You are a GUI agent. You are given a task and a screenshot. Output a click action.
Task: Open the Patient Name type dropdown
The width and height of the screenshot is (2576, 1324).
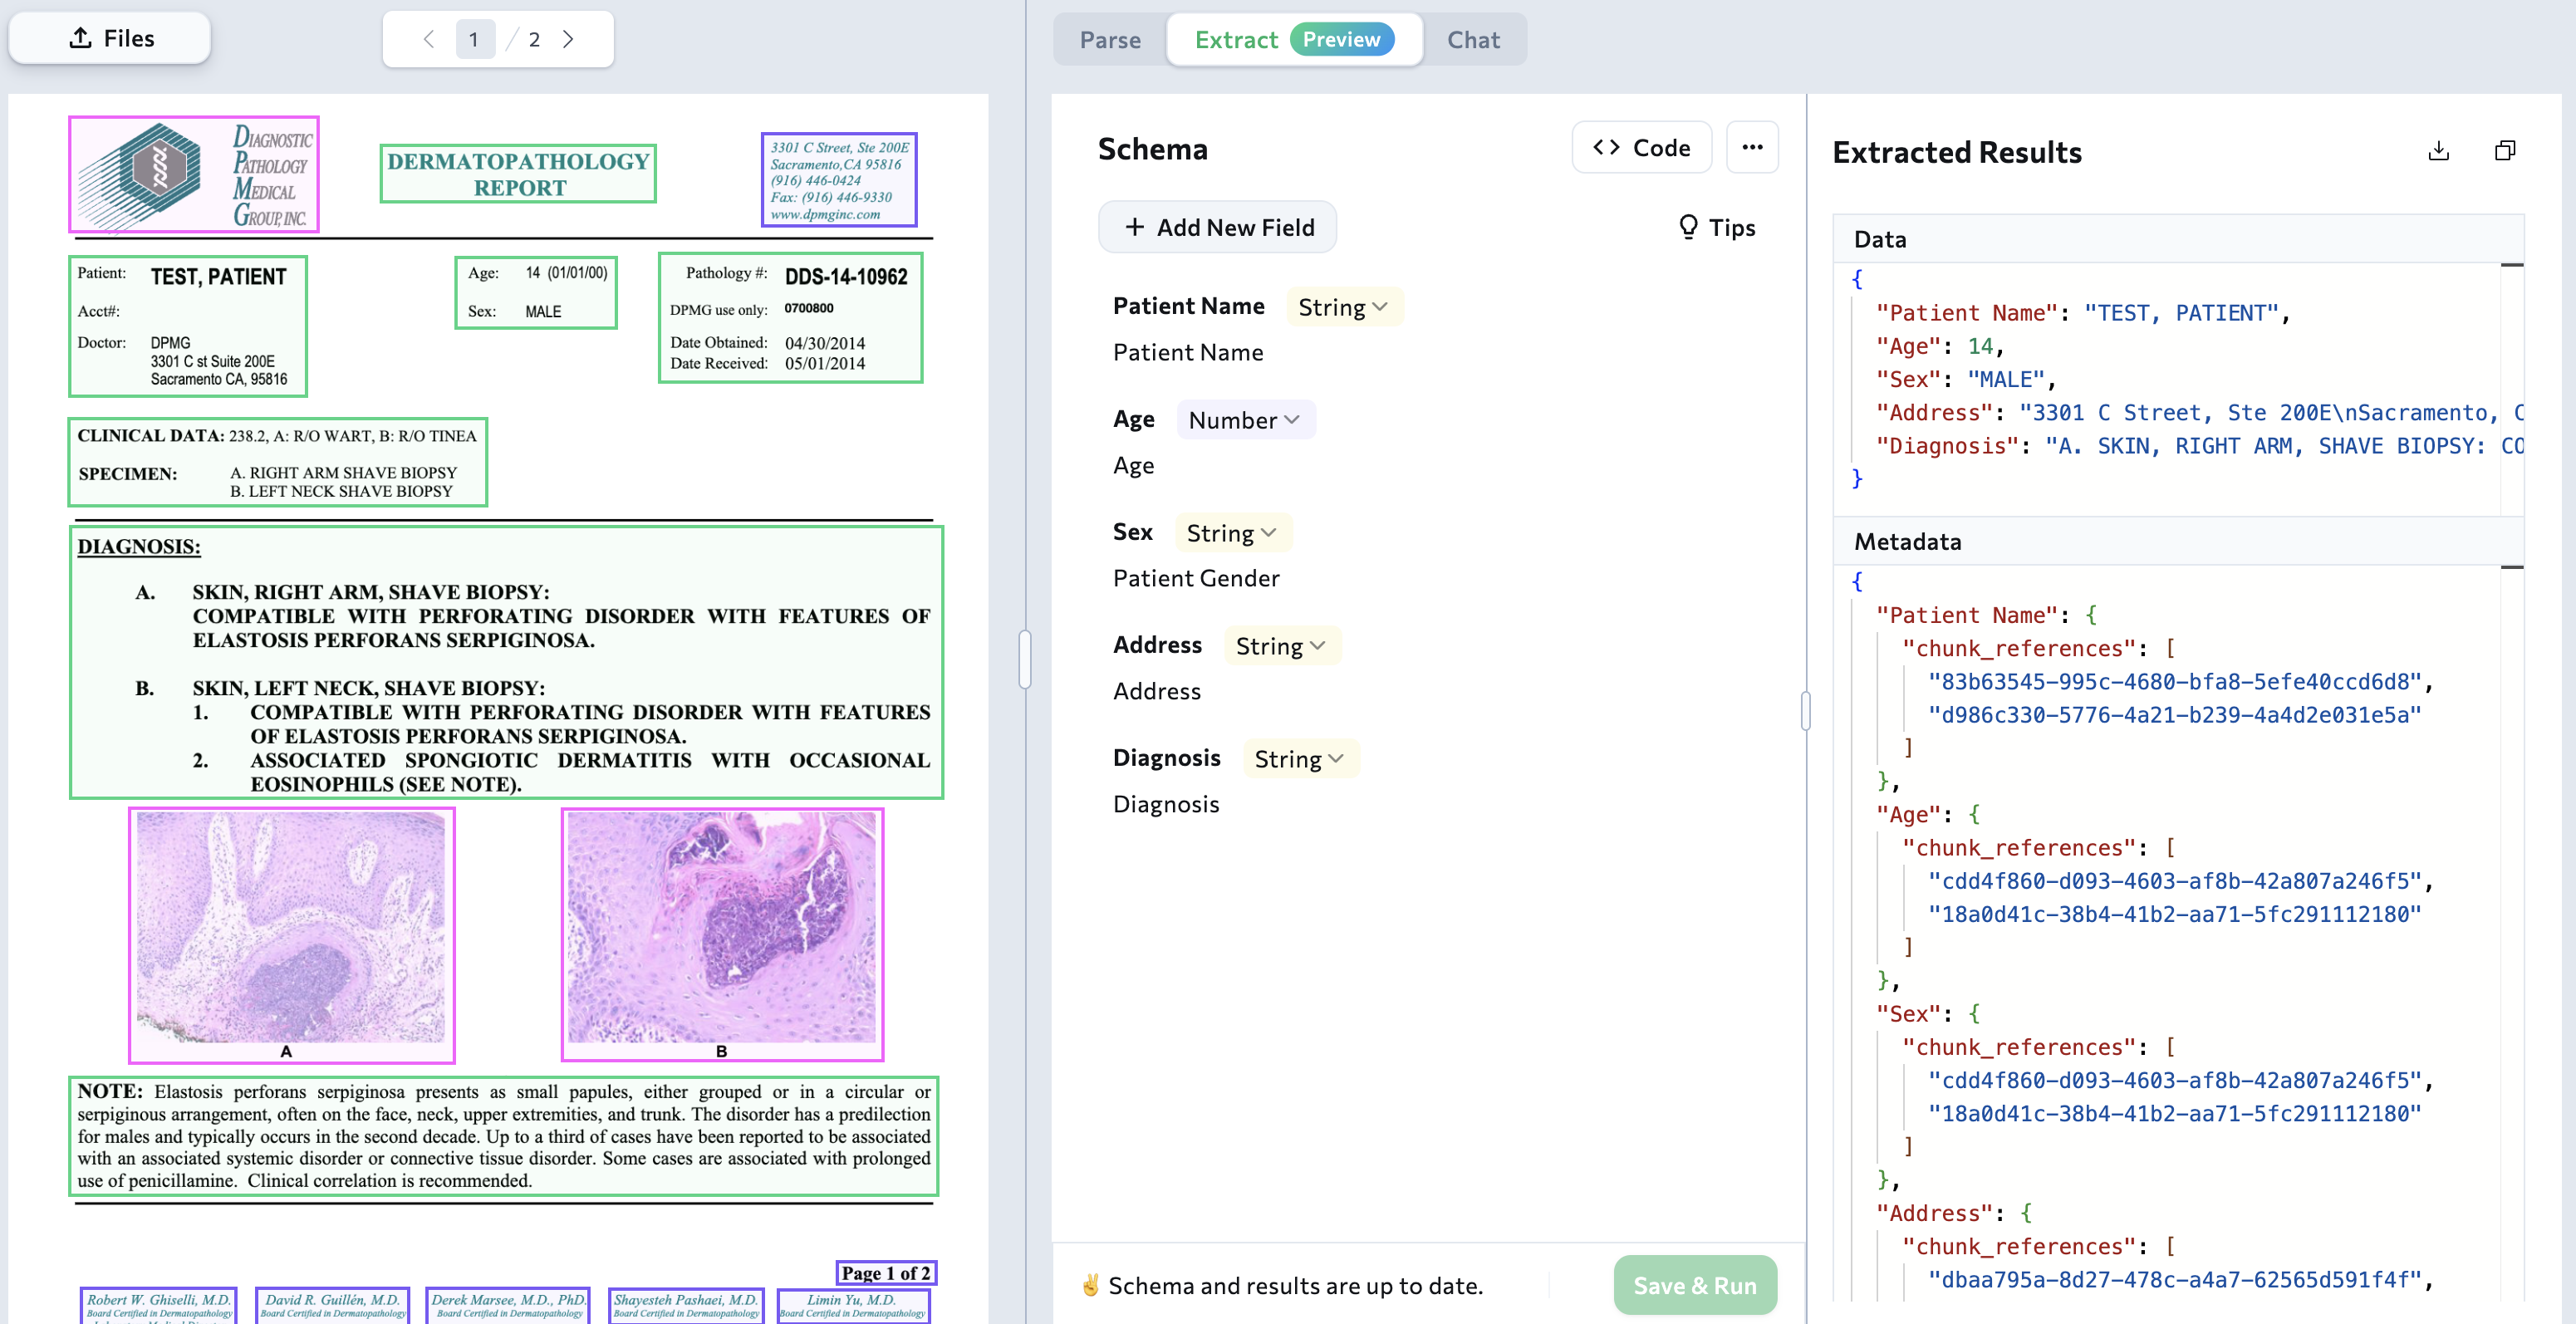tap(1344, 306)
